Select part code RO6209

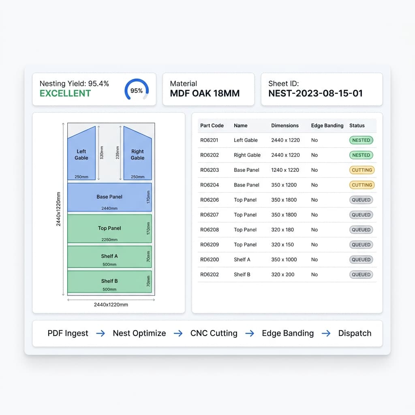tap(210, 244)
